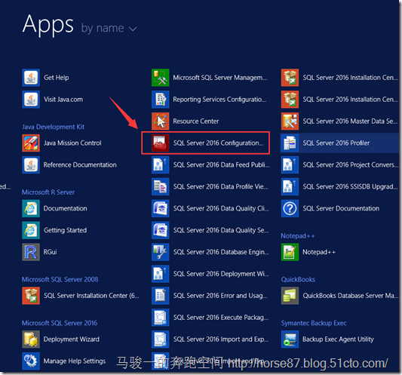Open SQL Server Installation Center (64-bit) 2008 icon
402x375 pixels.
tap(31, 296)
